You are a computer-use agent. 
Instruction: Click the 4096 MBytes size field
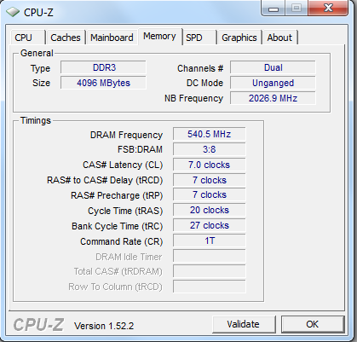click(103, 83)
